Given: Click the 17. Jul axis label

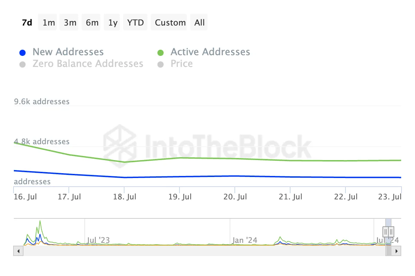Looking at the screenshot, I should click(x=69, y=197).
